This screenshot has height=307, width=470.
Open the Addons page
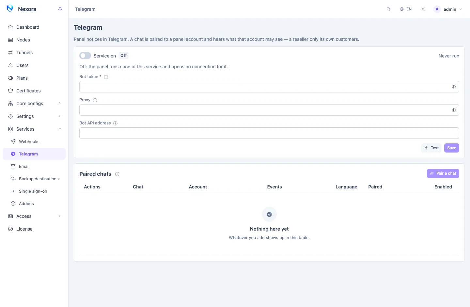[x=34, y=203]
